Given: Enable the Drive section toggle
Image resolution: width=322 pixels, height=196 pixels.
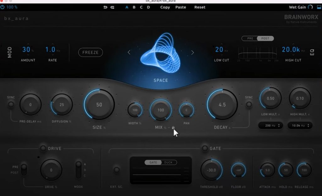Looking at the screenshot, I should tap(43, 148).
